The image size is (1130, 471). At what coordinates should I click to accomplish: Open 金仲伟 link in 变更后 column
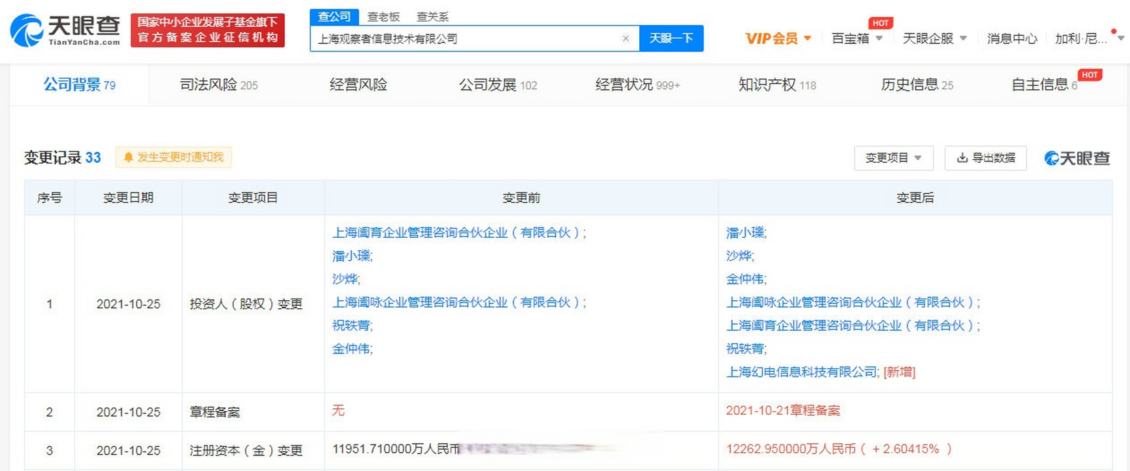pyautogui.click(x=745, y=279)
